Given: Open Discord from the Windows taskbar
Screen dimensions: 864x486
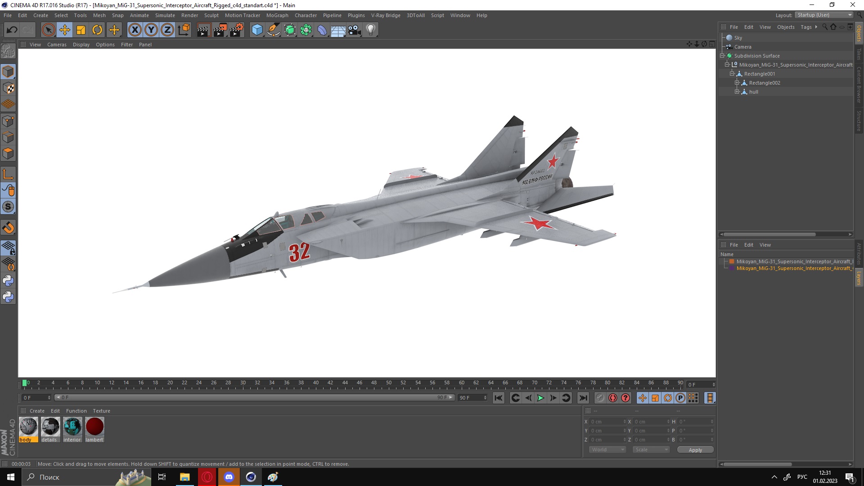Looking at the screenshot, I should click(x=229, y=477).
